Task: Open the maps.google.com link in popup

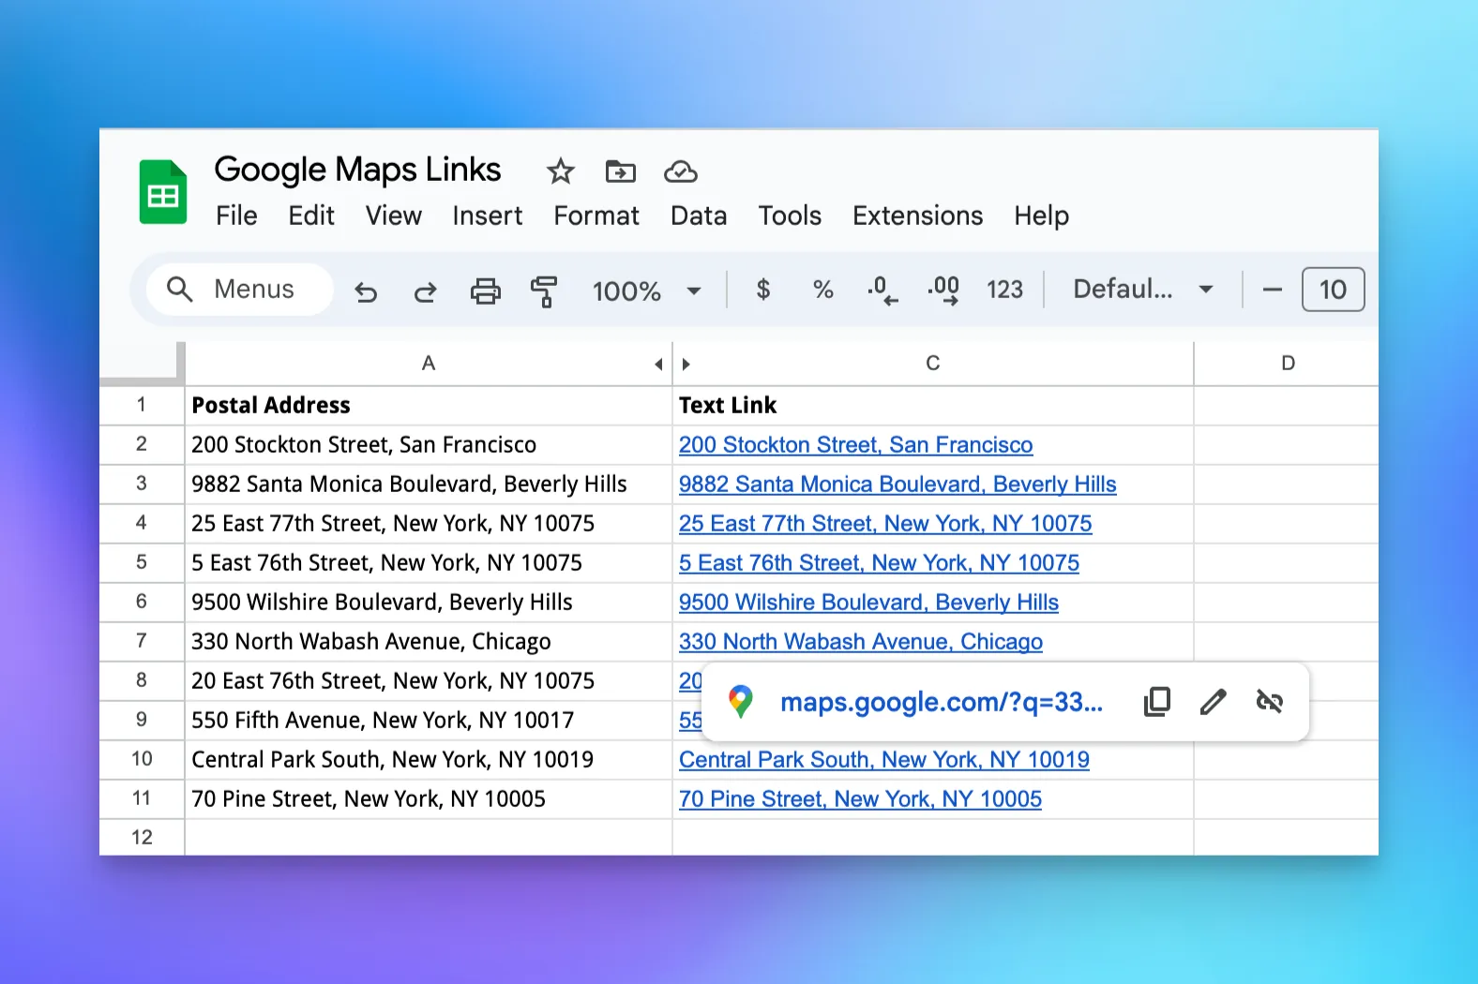Action: (941, 702)
